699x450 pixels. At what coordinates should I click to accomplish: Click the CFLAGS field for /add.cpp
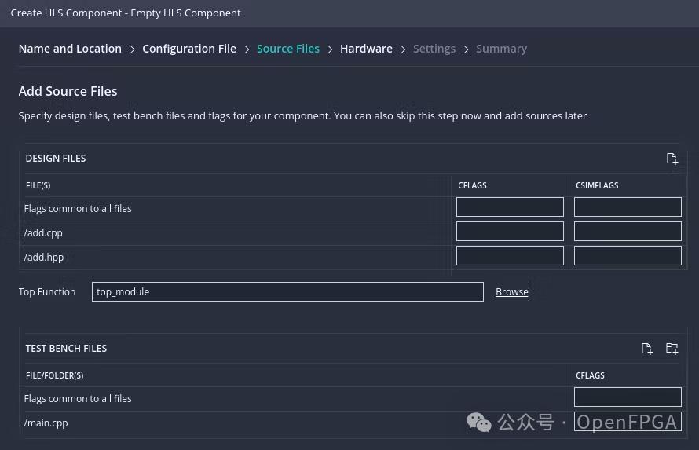point(510,232)
